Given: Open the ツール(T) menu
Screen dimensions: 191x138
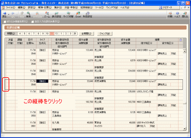Looking at the screenshot, I should [99, 7].
